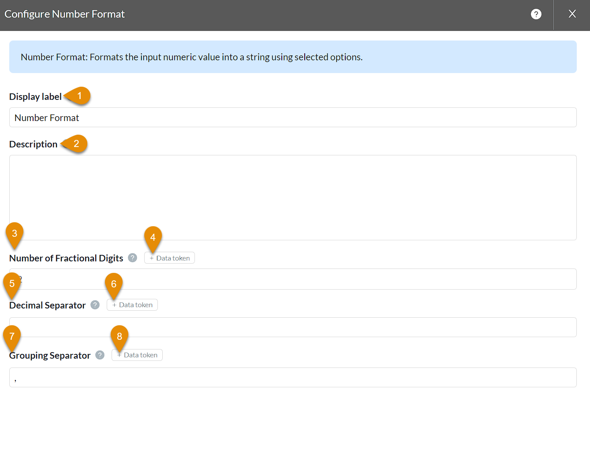Click the Number of Fractional Digits input
Viewport: 590px width, 452px height.
click(x=293, y=279)
